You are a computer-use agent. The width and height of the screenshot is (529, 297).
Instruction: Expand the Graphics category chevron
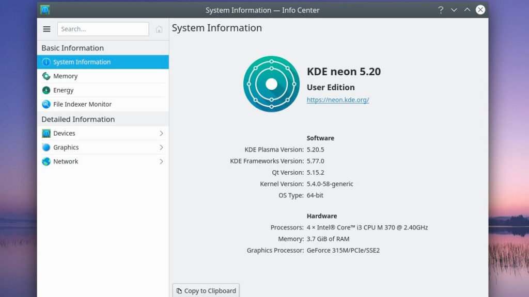tap(161, 147)
